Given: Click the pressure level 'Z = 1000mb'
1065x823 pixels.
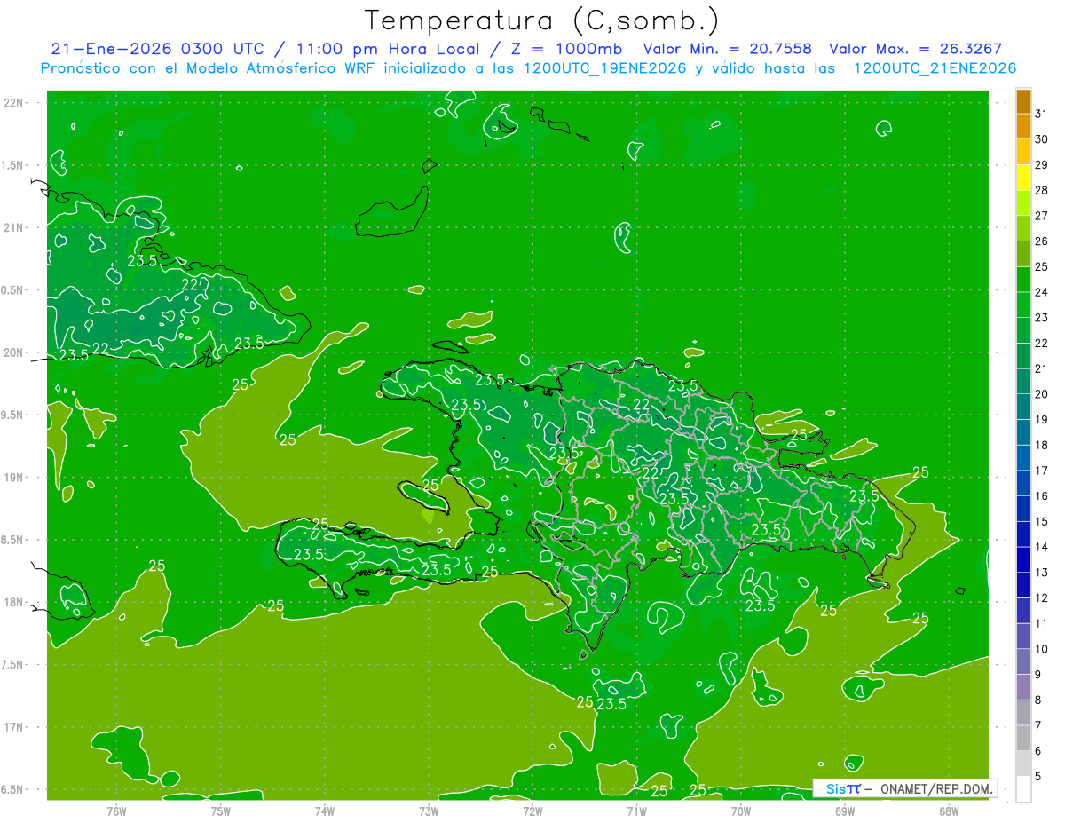Looking at the screenshot, I should [564, 49].
